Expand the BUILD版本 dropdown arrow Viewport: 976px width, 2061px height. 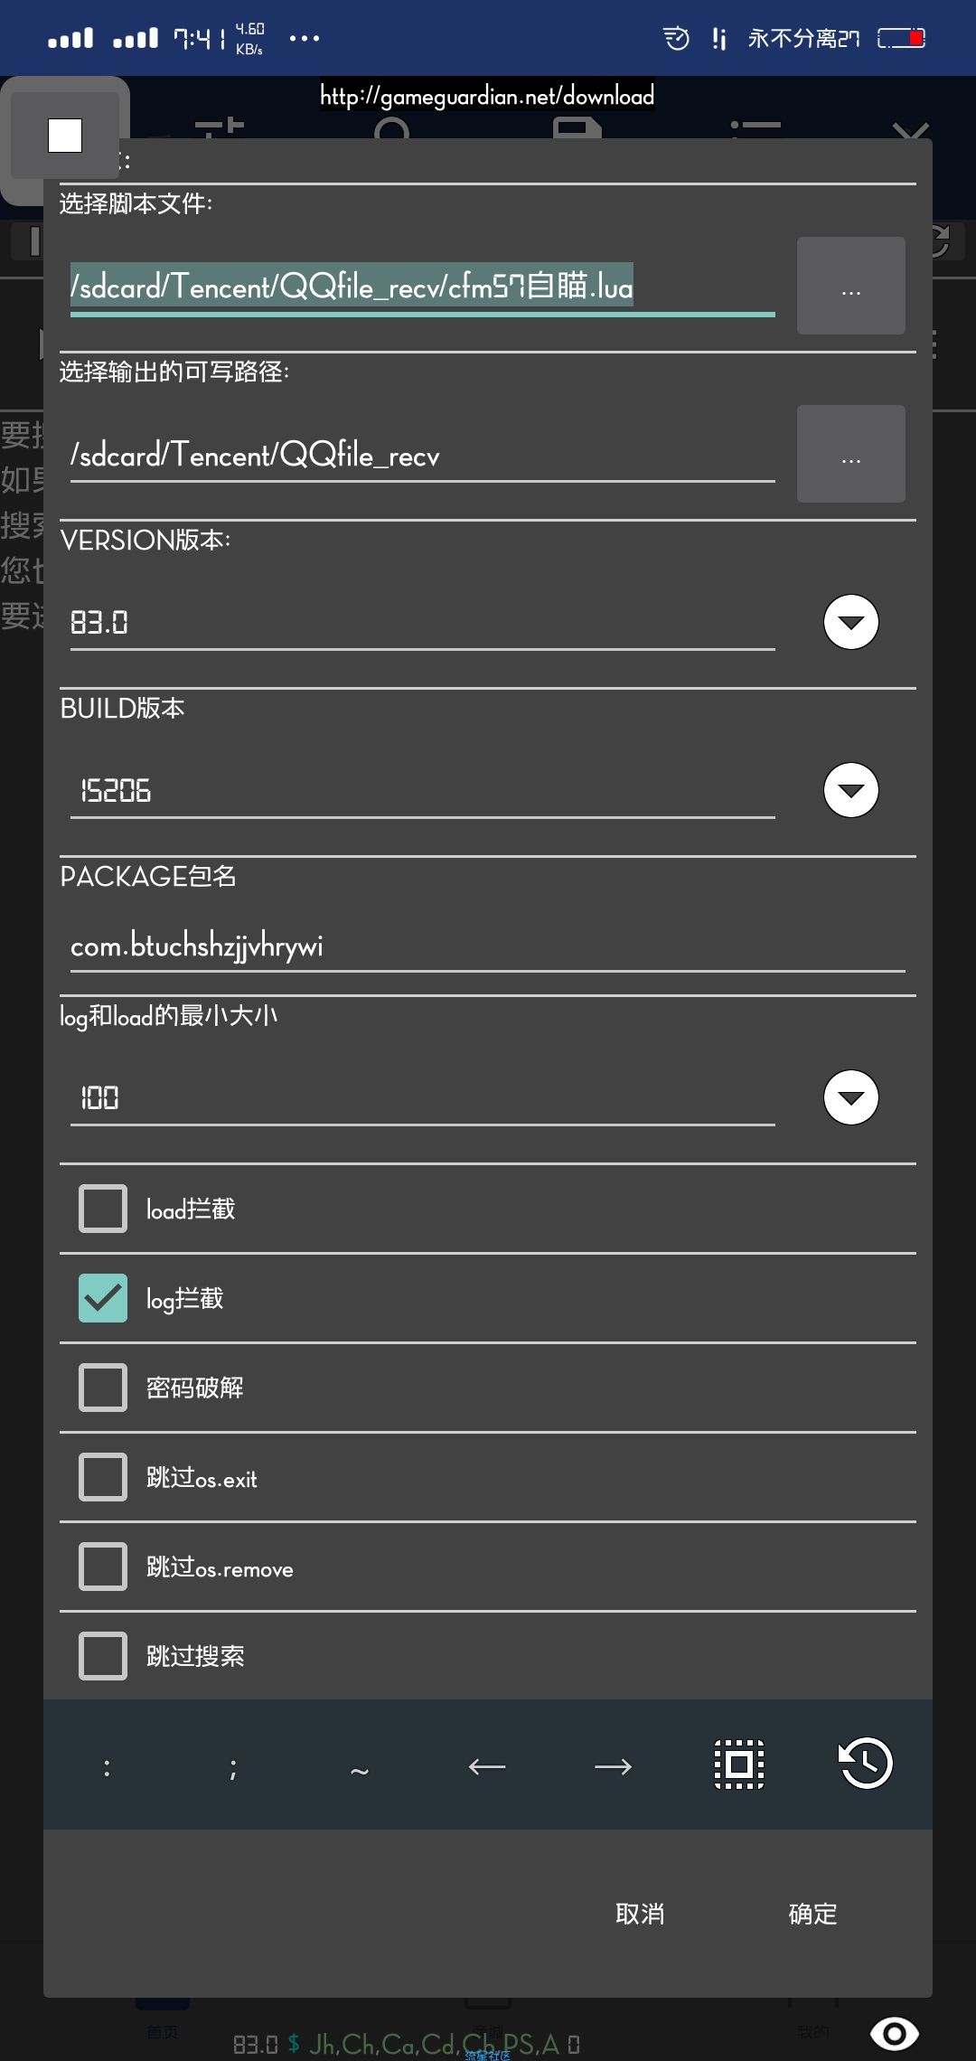point(851,790)
